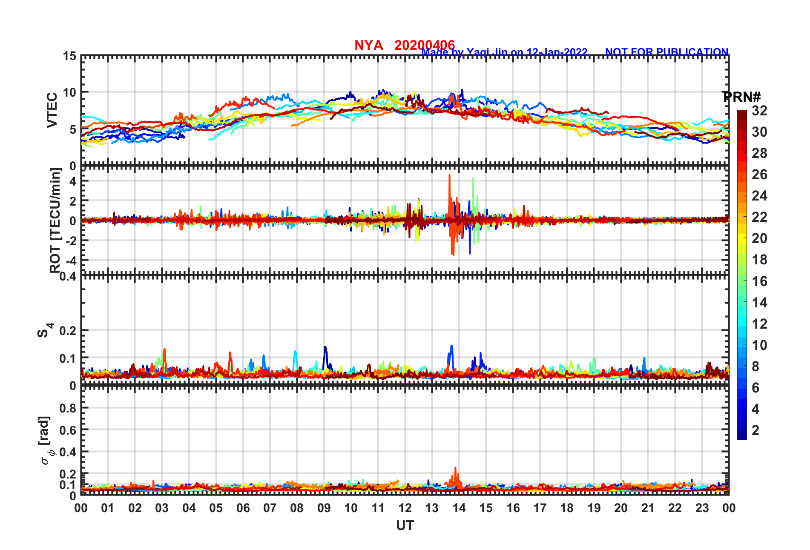The image size is (810, 550).
Task: Select the ROT axis tick -4
Action: pyautogui.click(x=71, y=260)
